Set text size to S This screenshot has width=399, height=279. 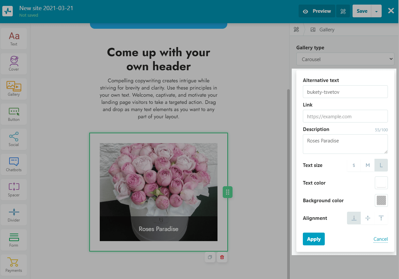click(354, 165)
